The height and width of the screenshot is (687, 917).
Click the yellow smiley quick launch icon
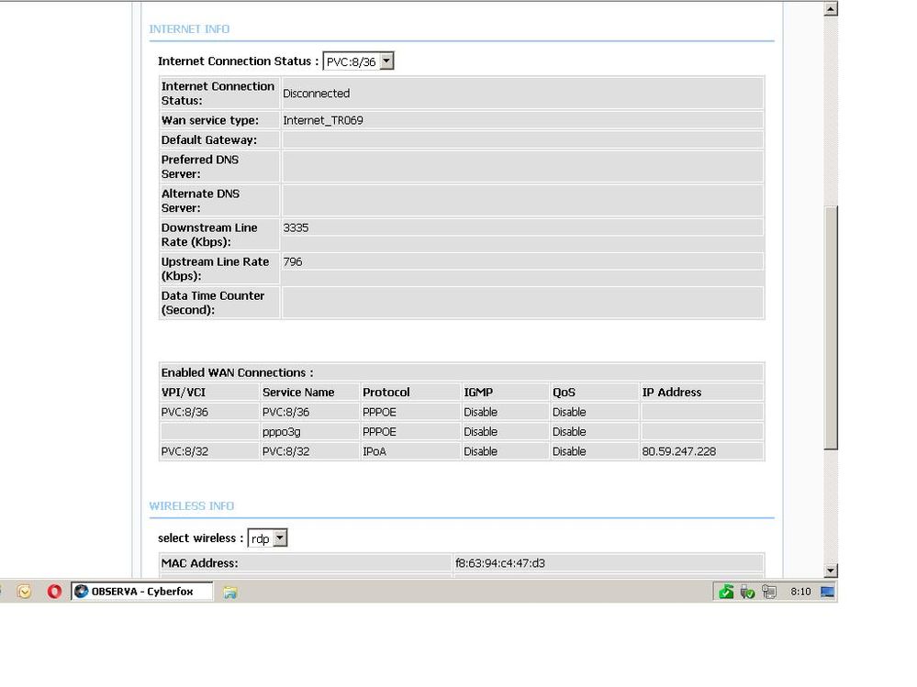[25, 592]
